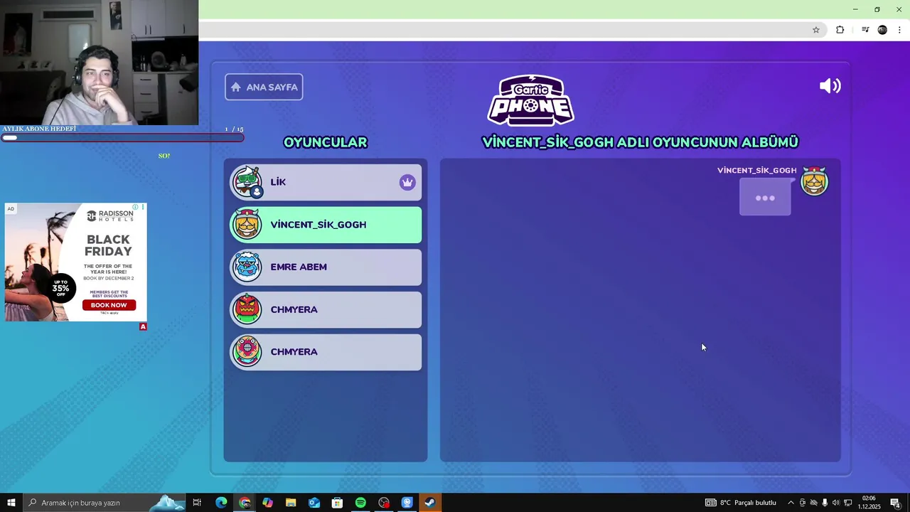The image size is (910, 512).
Task: Click the album author's avatar at top right
Action: (x=814, y=181)
